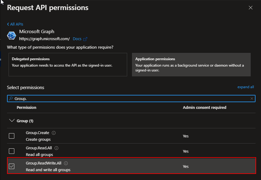Uncheck the Group.ReadWrite.All permission

tap(12, 166)
